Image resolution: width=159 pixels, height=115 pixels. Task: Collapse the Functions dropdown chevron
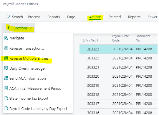coord(30,28)
